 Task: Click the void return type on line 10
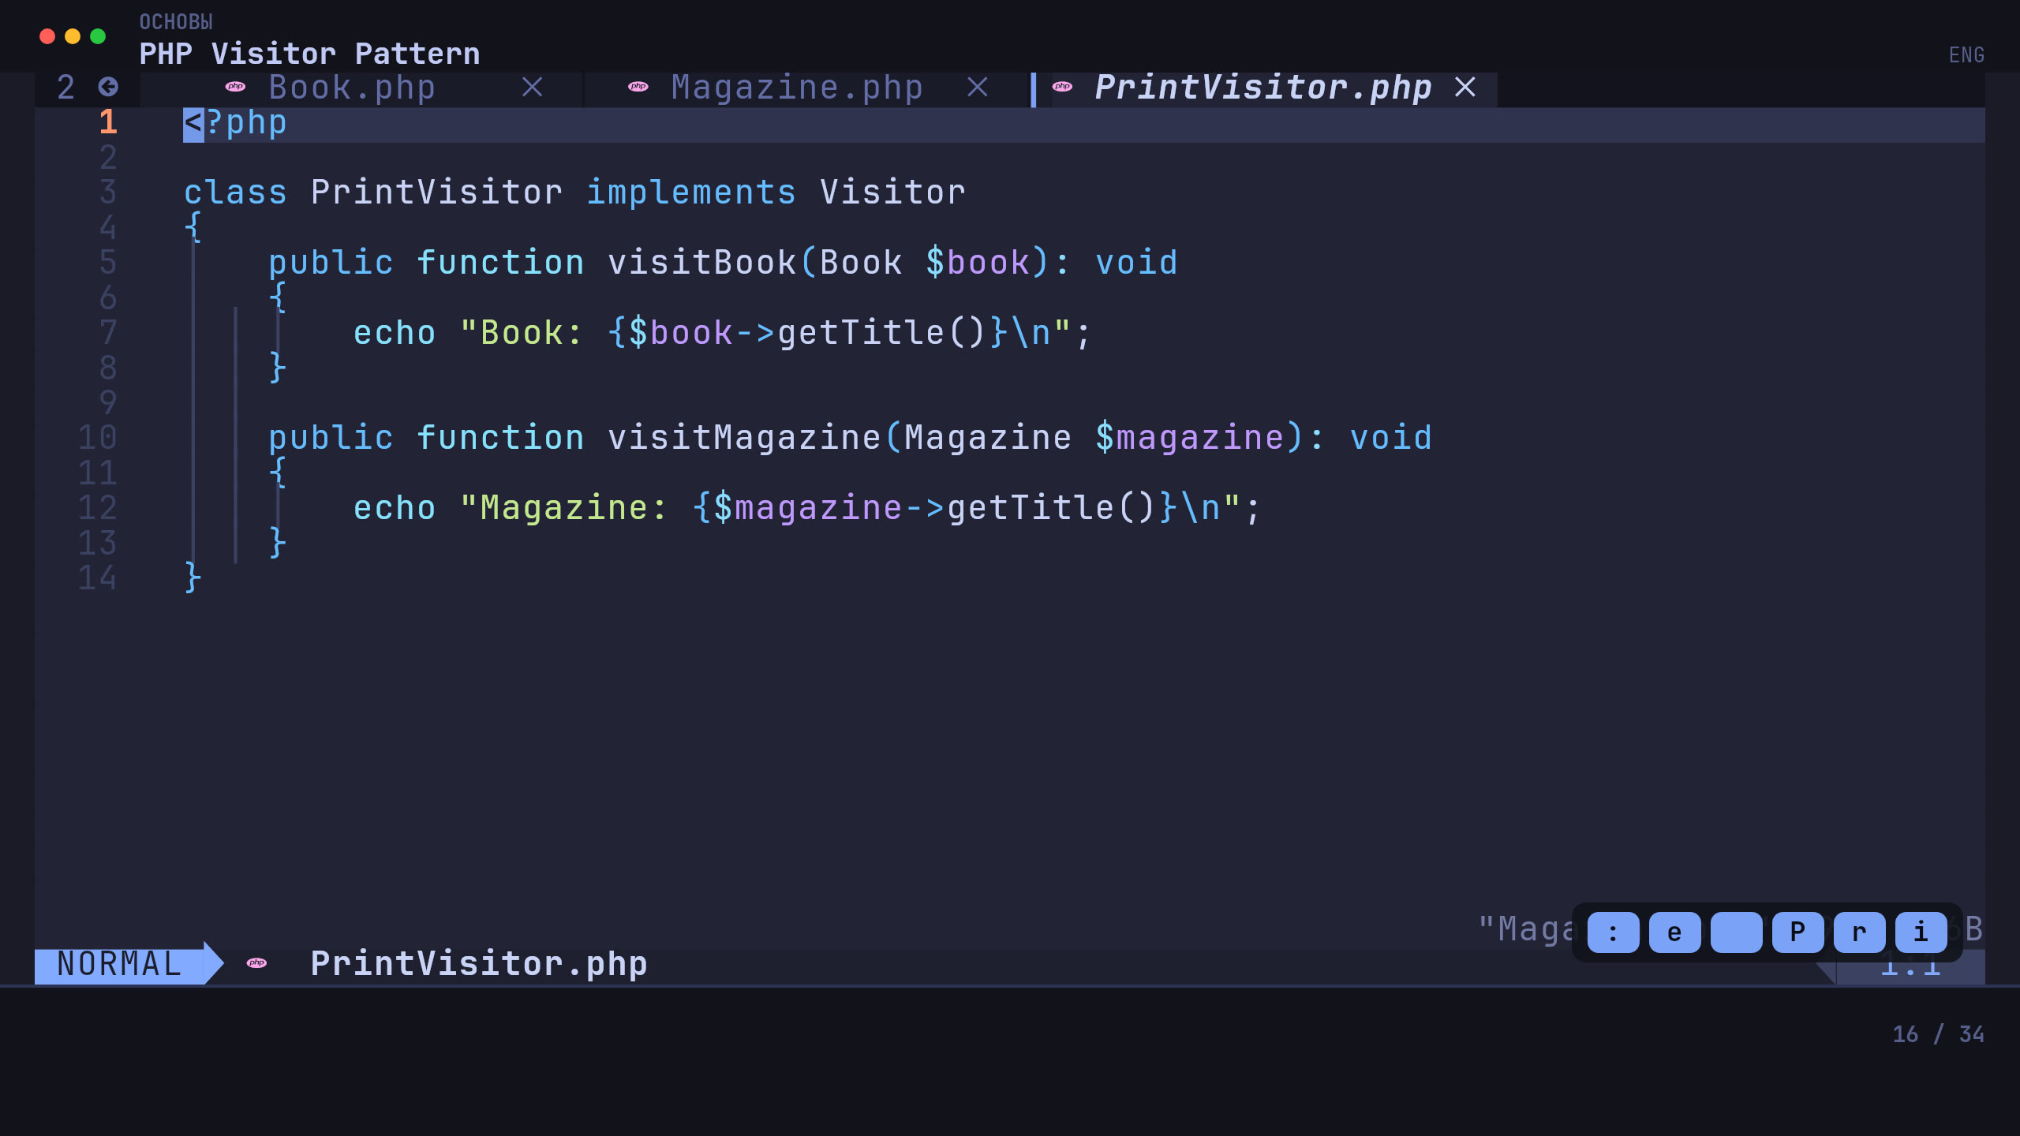[x=1391, y=438]
